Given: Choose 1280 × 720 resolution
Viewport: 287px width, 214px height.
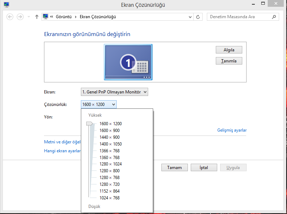Looking at the screenshot, I should (x=110, y=184).
